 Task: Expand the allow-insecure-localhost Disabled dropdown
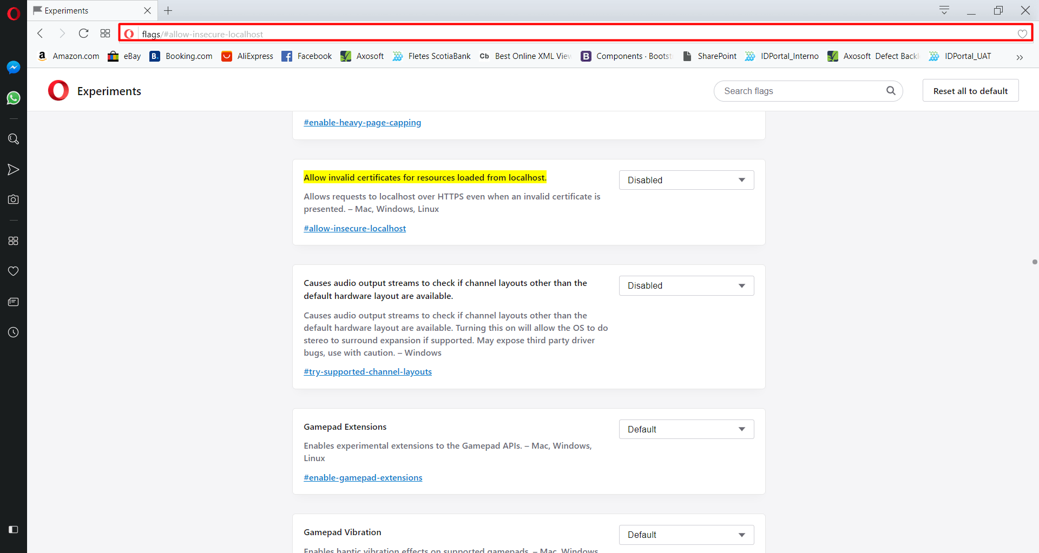coord(686,180)
